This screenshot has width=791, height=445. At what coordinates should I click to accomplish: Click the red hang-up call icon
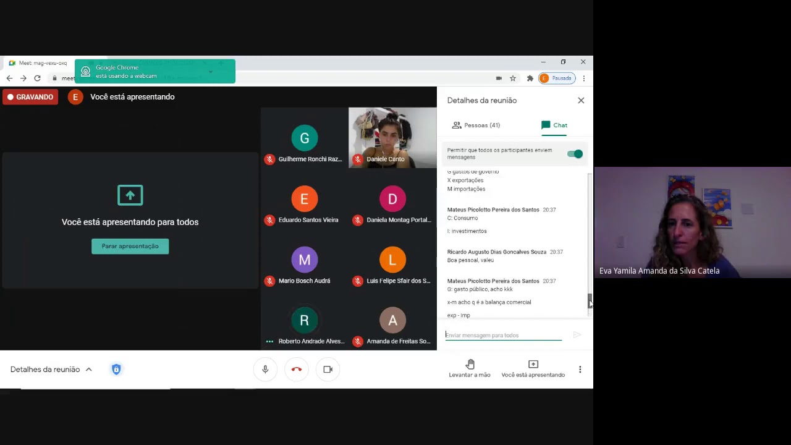tap(297, 369)
